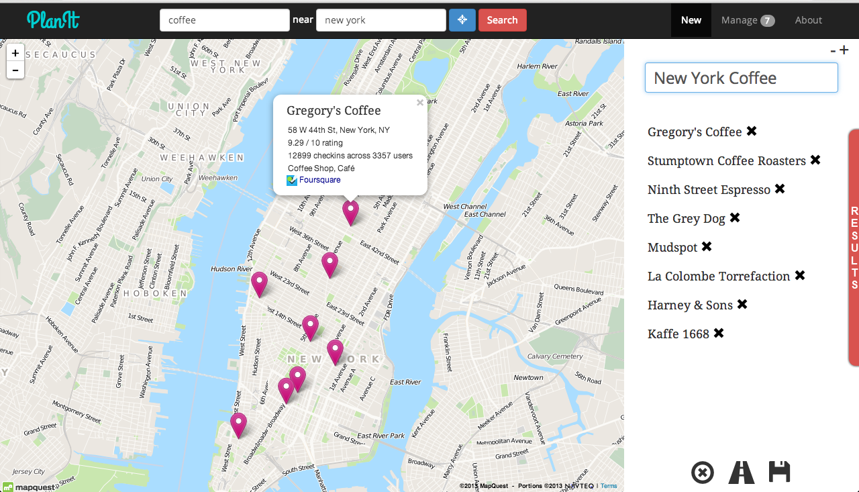Expand the red RESULTS side tab
Image resolution: width=859 pixels, height=492 pixels.
(854, 248)
